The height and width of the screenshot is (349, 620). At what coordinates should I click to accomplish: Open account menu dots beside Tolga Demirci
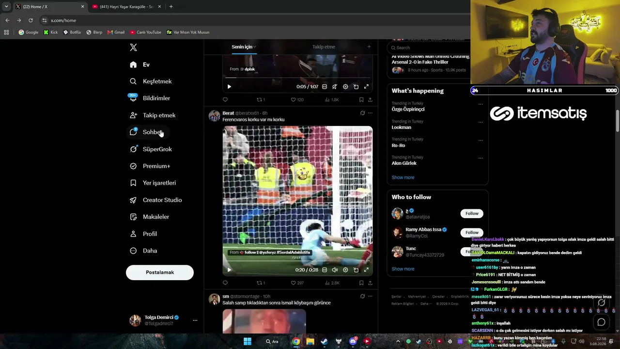tap(195, 320)
